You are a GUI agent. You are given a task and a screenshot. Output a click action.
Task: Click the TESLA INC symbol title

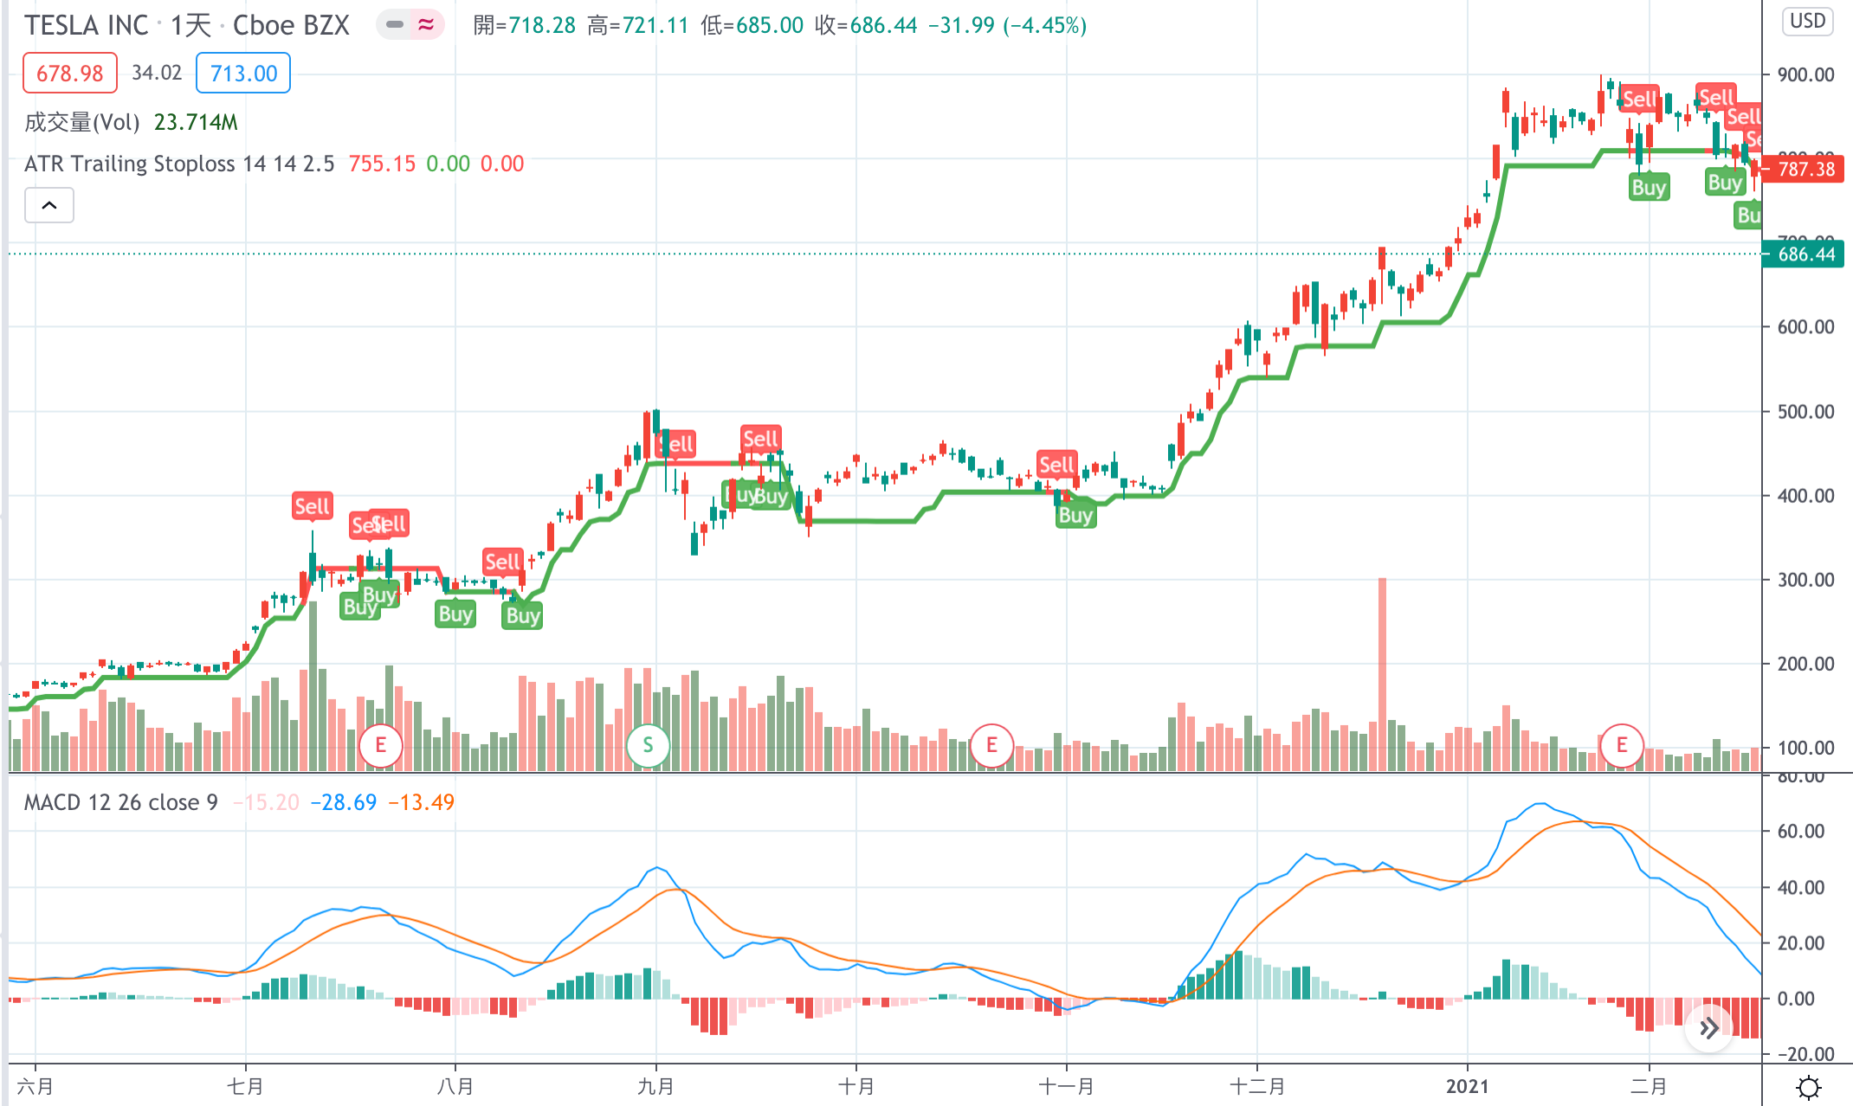[x=87, y=25]
